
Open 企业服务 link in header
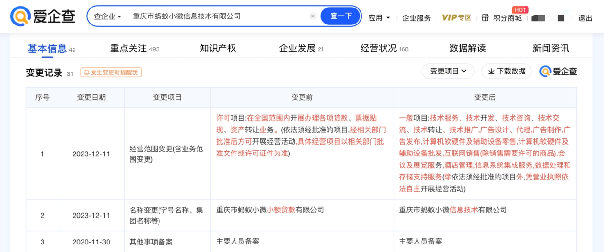[416, 18]
